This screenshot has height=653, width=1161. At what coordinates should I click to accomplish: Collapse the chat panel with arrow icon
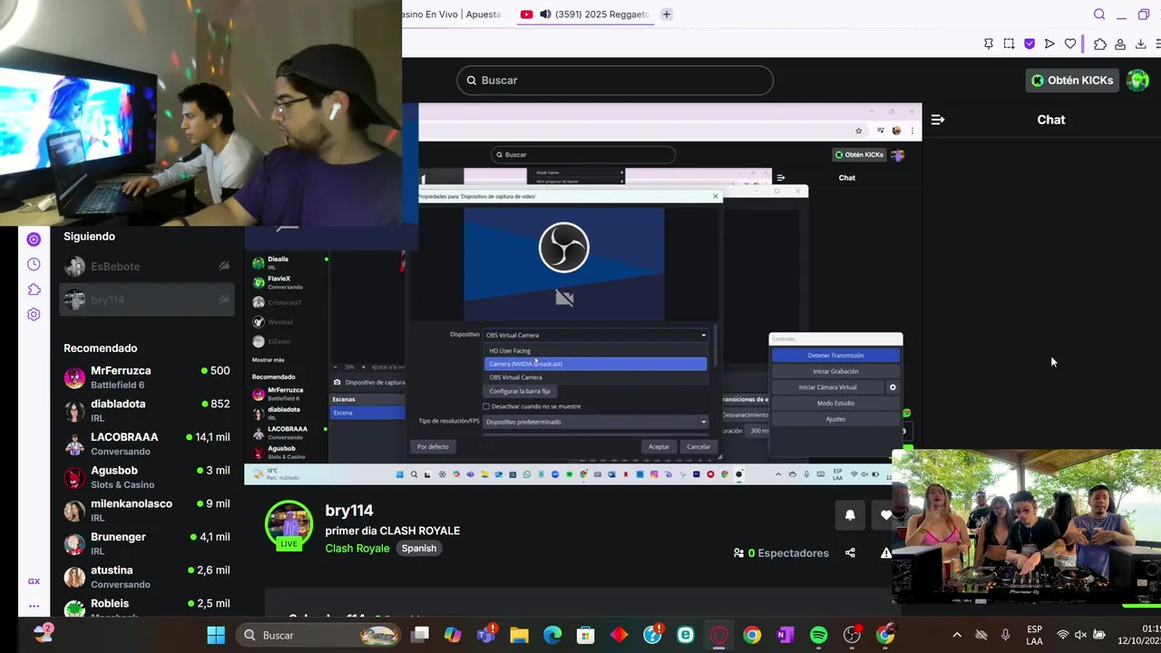(x=938, y=120)
